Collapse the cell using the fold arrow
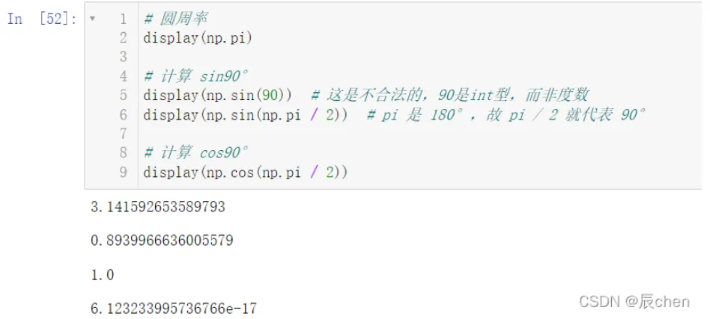710x319 pixels. click(92, 19)
